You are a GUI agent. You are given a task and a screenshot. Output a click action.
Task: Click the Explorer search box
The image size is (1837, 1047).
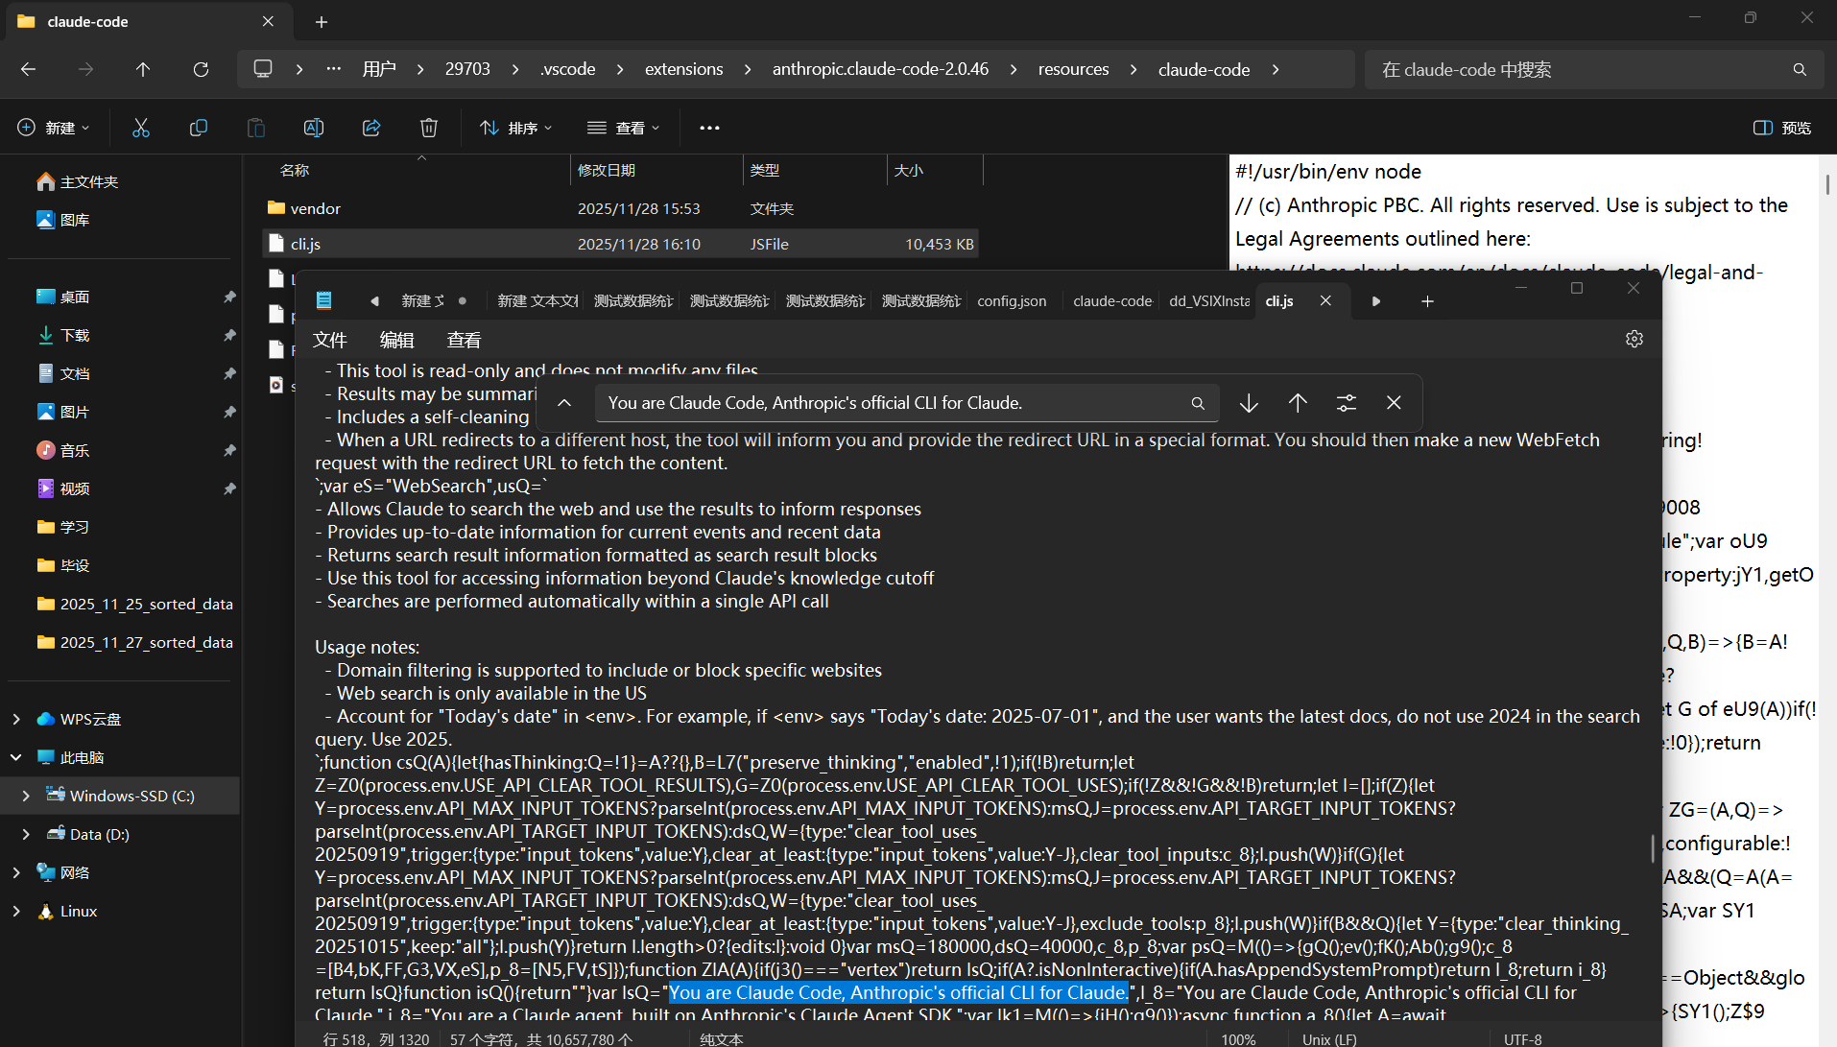(1593, 69)
